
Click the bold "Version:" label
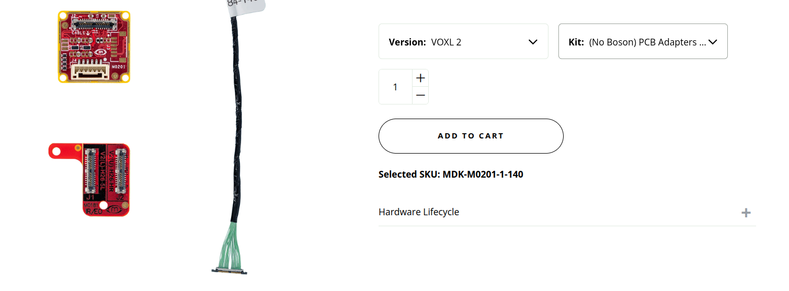[x=407, y=42]
